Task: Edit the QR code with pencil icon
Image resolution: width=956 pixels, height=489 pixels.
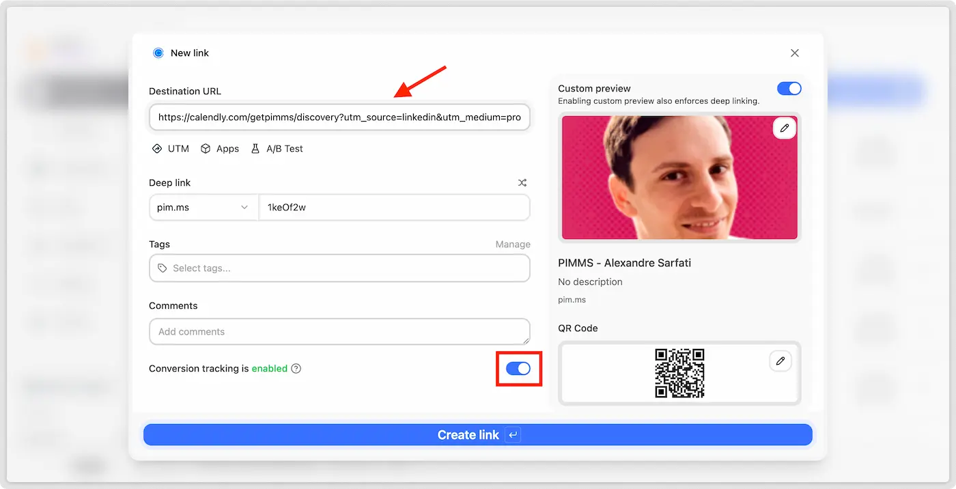Action: [780, 361]
